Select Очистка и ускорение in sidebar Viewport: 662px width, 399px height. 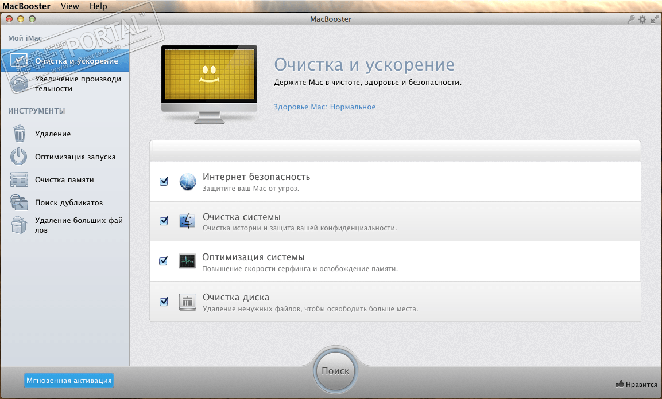tap(65, 61)
